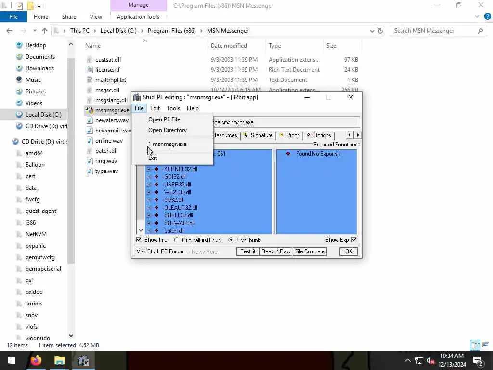493x370 pixels.
Task: Click the newalert.wav audio icon
Action: [90, 120]
